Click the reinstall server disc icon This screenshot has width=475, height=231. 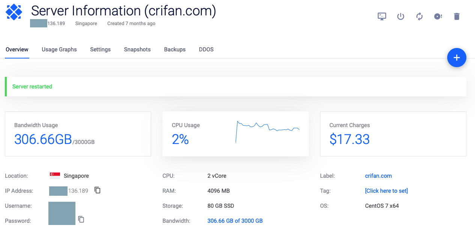438,16
